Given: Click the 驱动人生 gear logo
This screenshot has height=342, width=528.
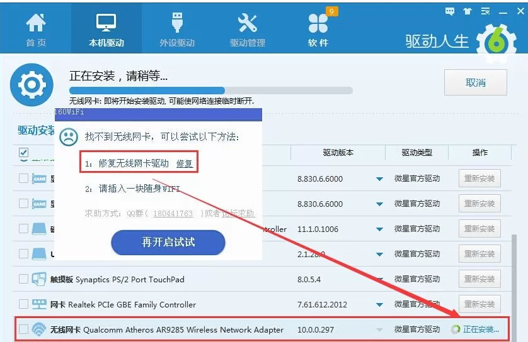Looking at the screenshot, I should coord(496,42).
